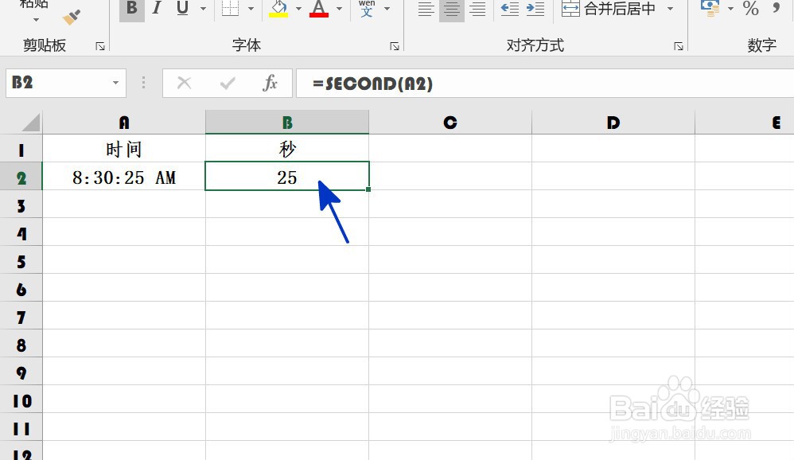Screen dimensions: 794x460
Task: Open the Paste dropdown arrow
Action: 36,20
